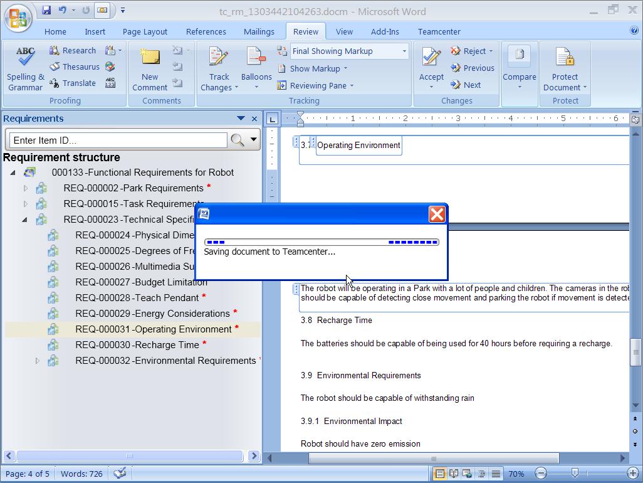Open the Show Markup menu
Screen dimensions: 643x483
[313, 68]
